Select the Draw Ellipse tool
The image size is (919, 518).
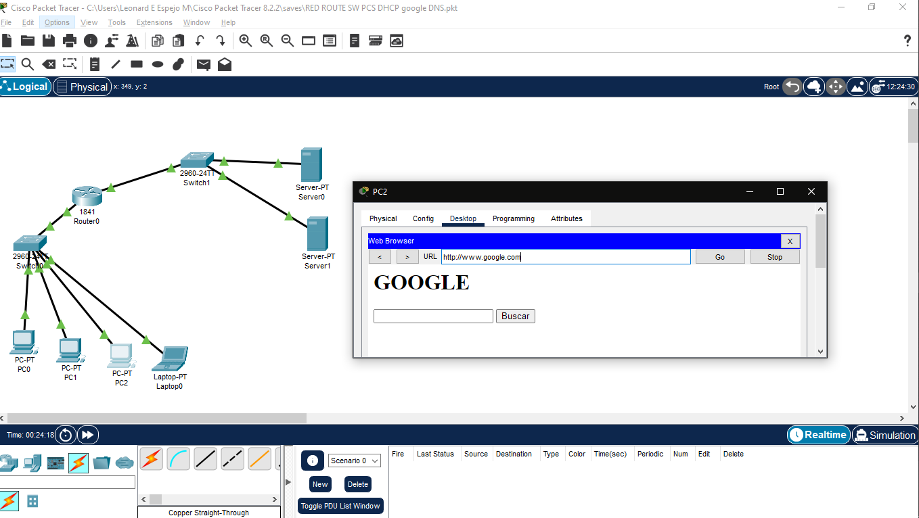[x=158, y=64]
